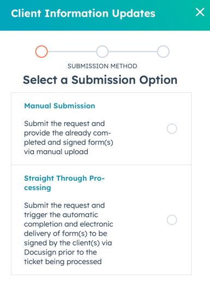Jump to the last step circle
The width and height of the screenshot is (210, 299).
click(163, 52)
